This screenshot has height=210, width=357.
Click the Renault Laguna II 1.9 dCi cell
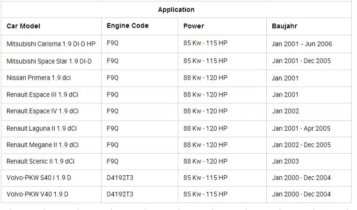pyautogui.click(x=51, y=129)
